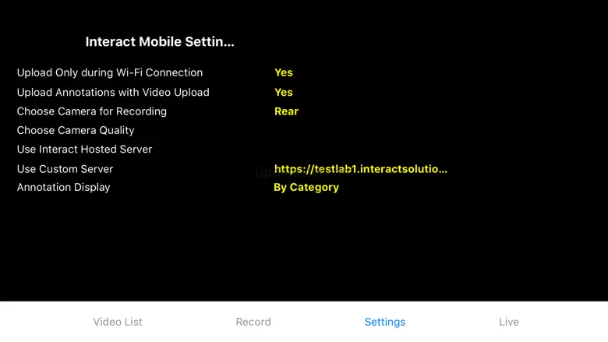
Task: Change the 'Rear' camera selection
Action: tap(286, 111)
